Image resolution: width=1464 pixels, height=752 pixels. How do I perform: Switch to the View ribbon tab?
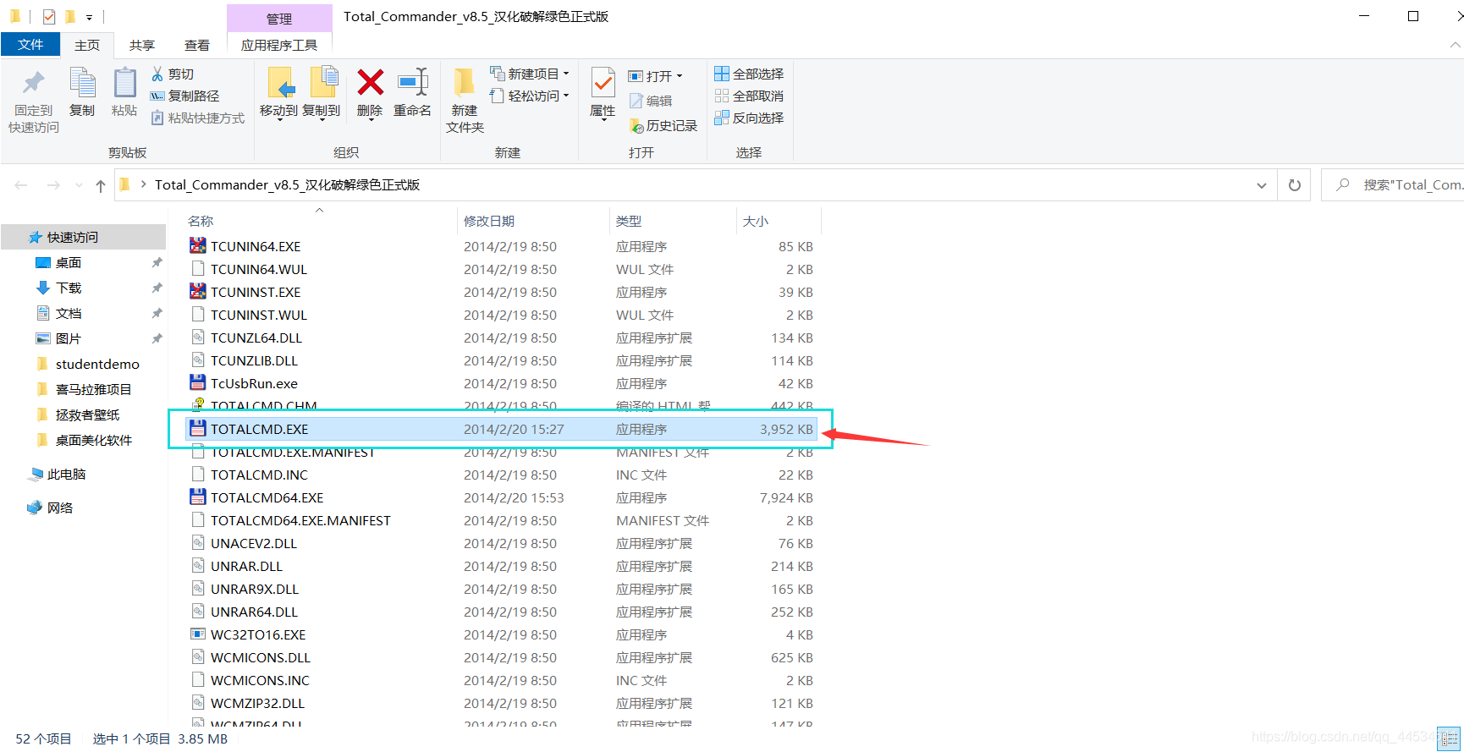pos(197,45)
